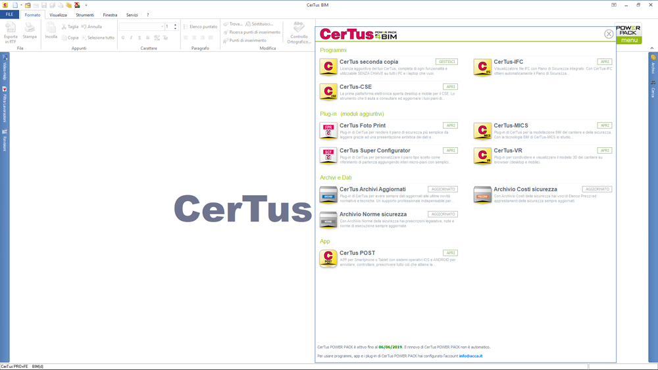Select the CerTus Foto Print plug-in icon
The width and height of the screenshot is (658, 370).
pyautogui.click(x=328, y=131)
